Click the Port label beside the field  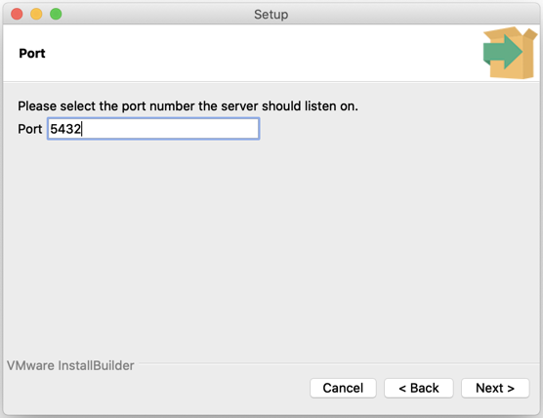tap(29, 129)
